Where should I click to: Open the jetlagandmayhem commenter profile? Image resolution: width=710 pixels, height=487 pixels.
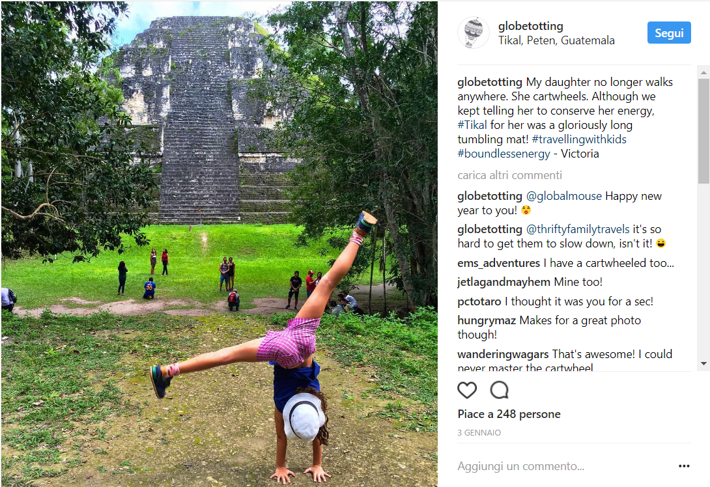pyautogui.click(x=504, y=282)
